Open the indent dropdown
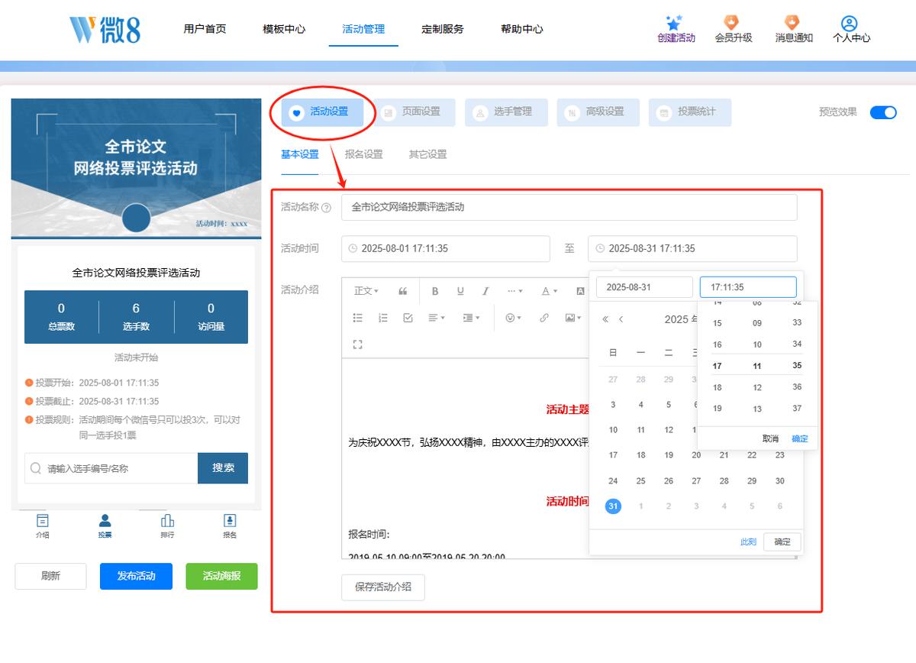The width and height of the screenshot is (916, 663). (x=471, y=318)
